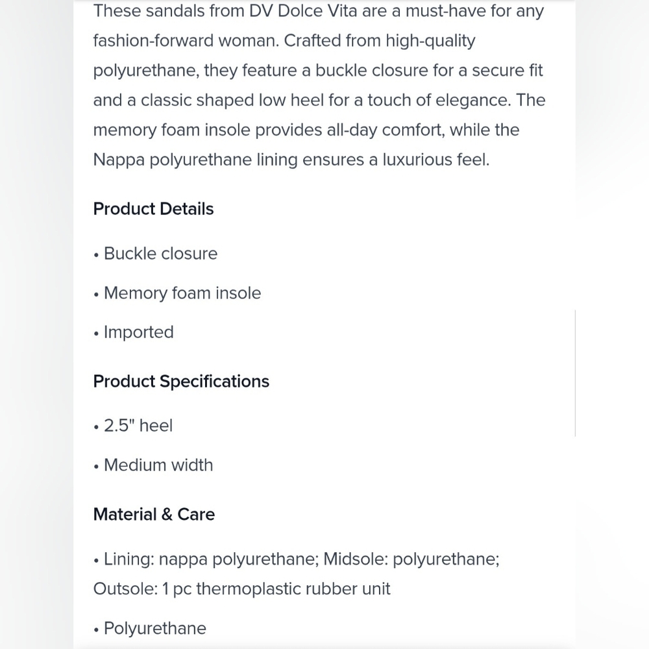This screenshot has width=649, height=649.
Task: Click the vertical scrollbar on right edge
Action: [x=575, y=373]
